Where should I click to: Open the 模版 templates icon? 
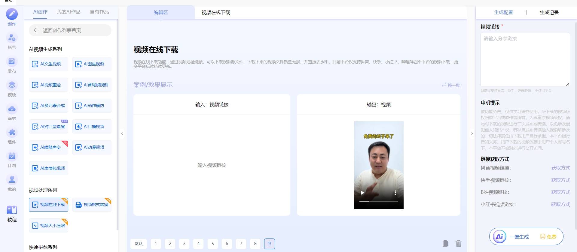pos(12,85)
